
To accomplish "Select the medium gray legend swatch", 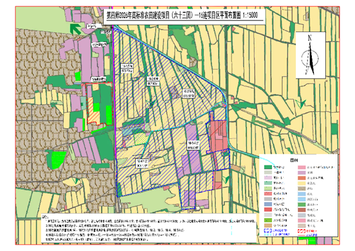I will pos(268,199).
